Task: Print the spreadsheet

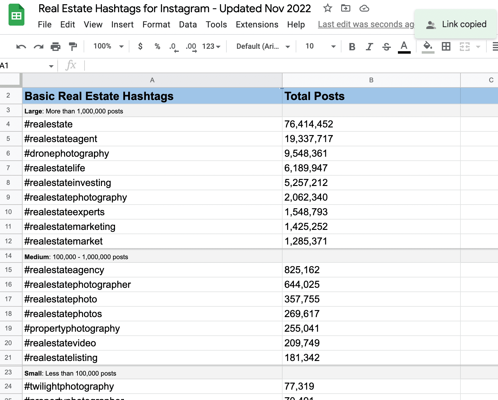Action: click(x=56, y=46)
